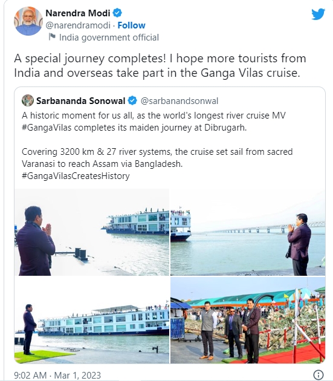Click the 9:02 AM Mar 1, 2023 timestamp

point(57,375)
